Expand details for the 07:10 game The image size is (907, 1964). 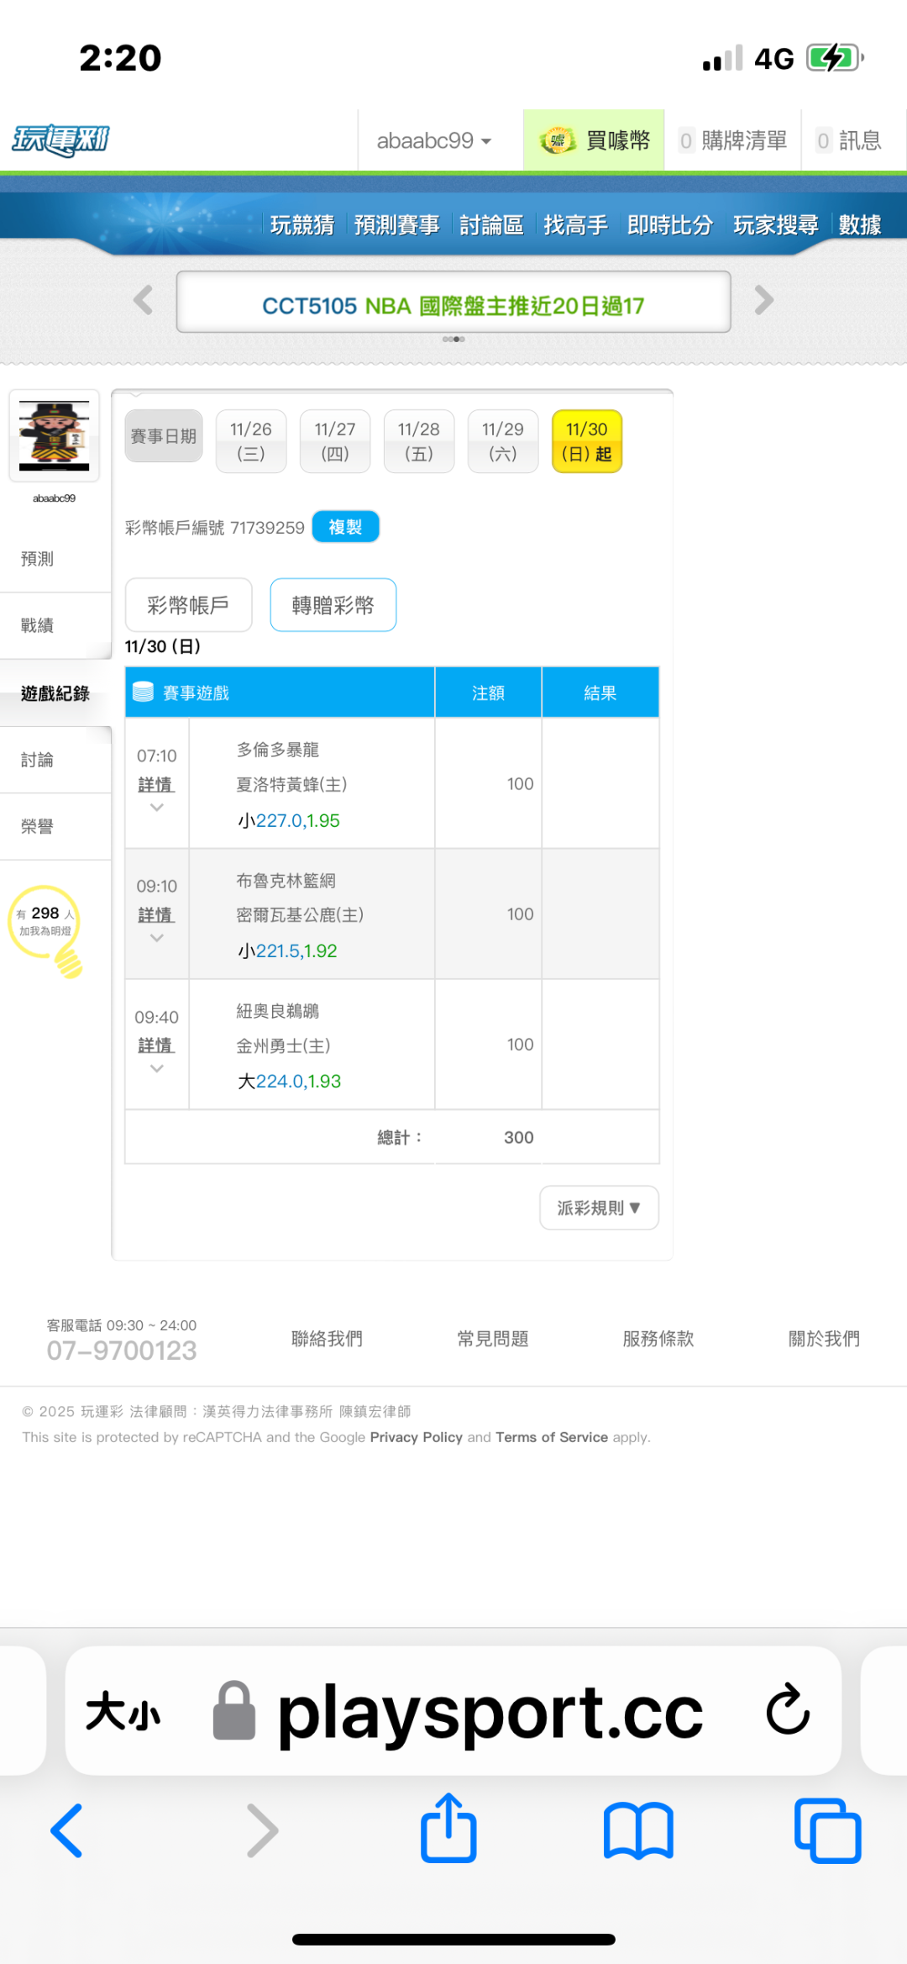[x=156, y=785]
